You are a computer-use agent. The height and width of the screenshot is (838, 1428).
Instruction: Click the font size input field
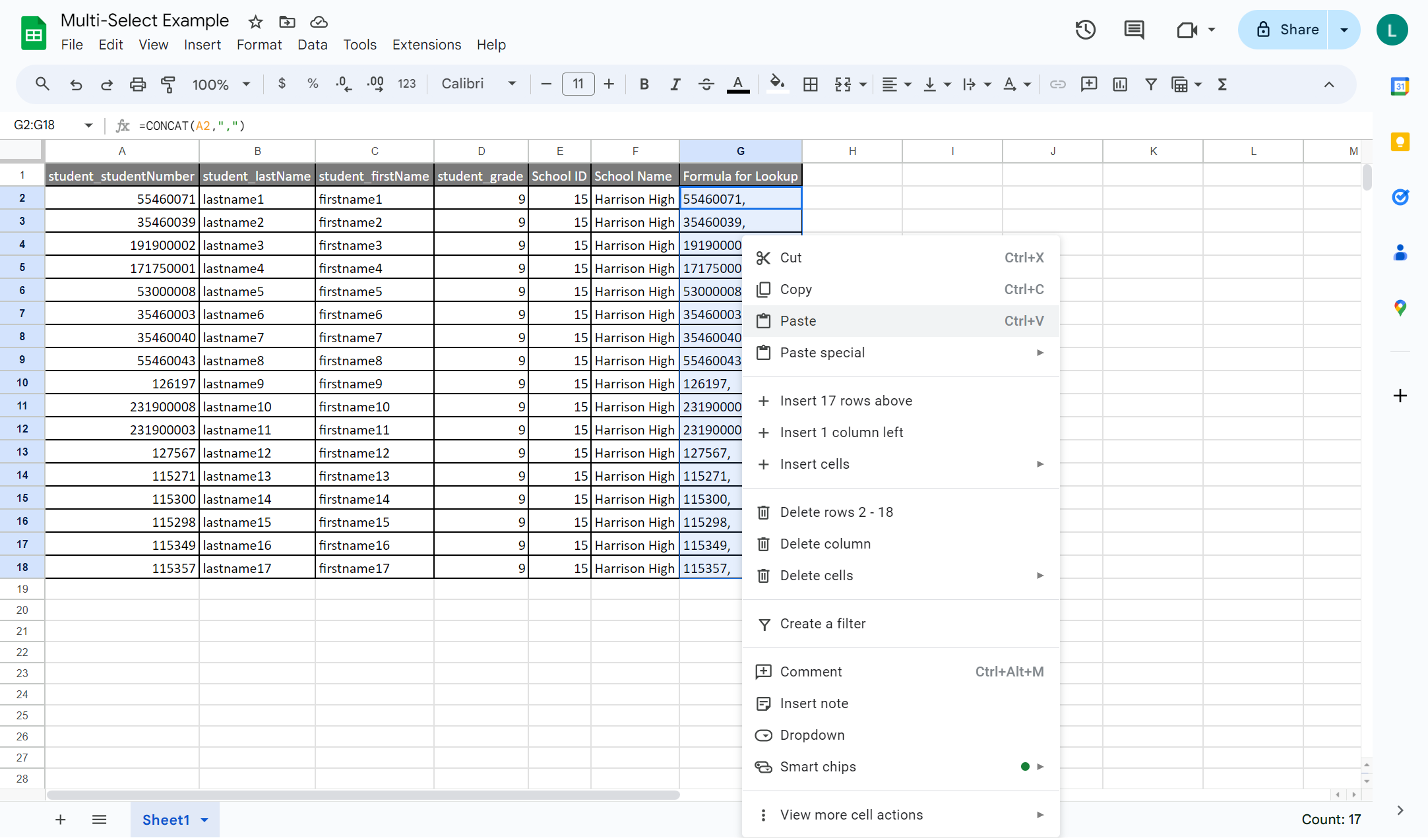tap(578, 84)
